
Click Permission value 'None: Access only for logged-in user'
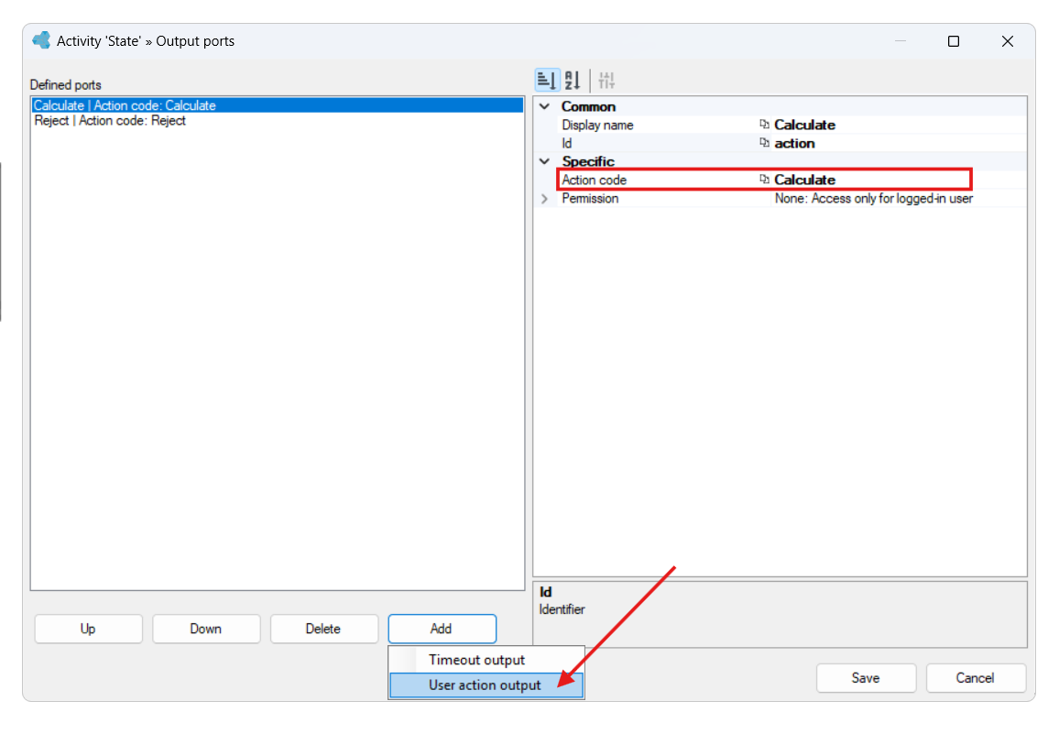click(x=874, y=199)
